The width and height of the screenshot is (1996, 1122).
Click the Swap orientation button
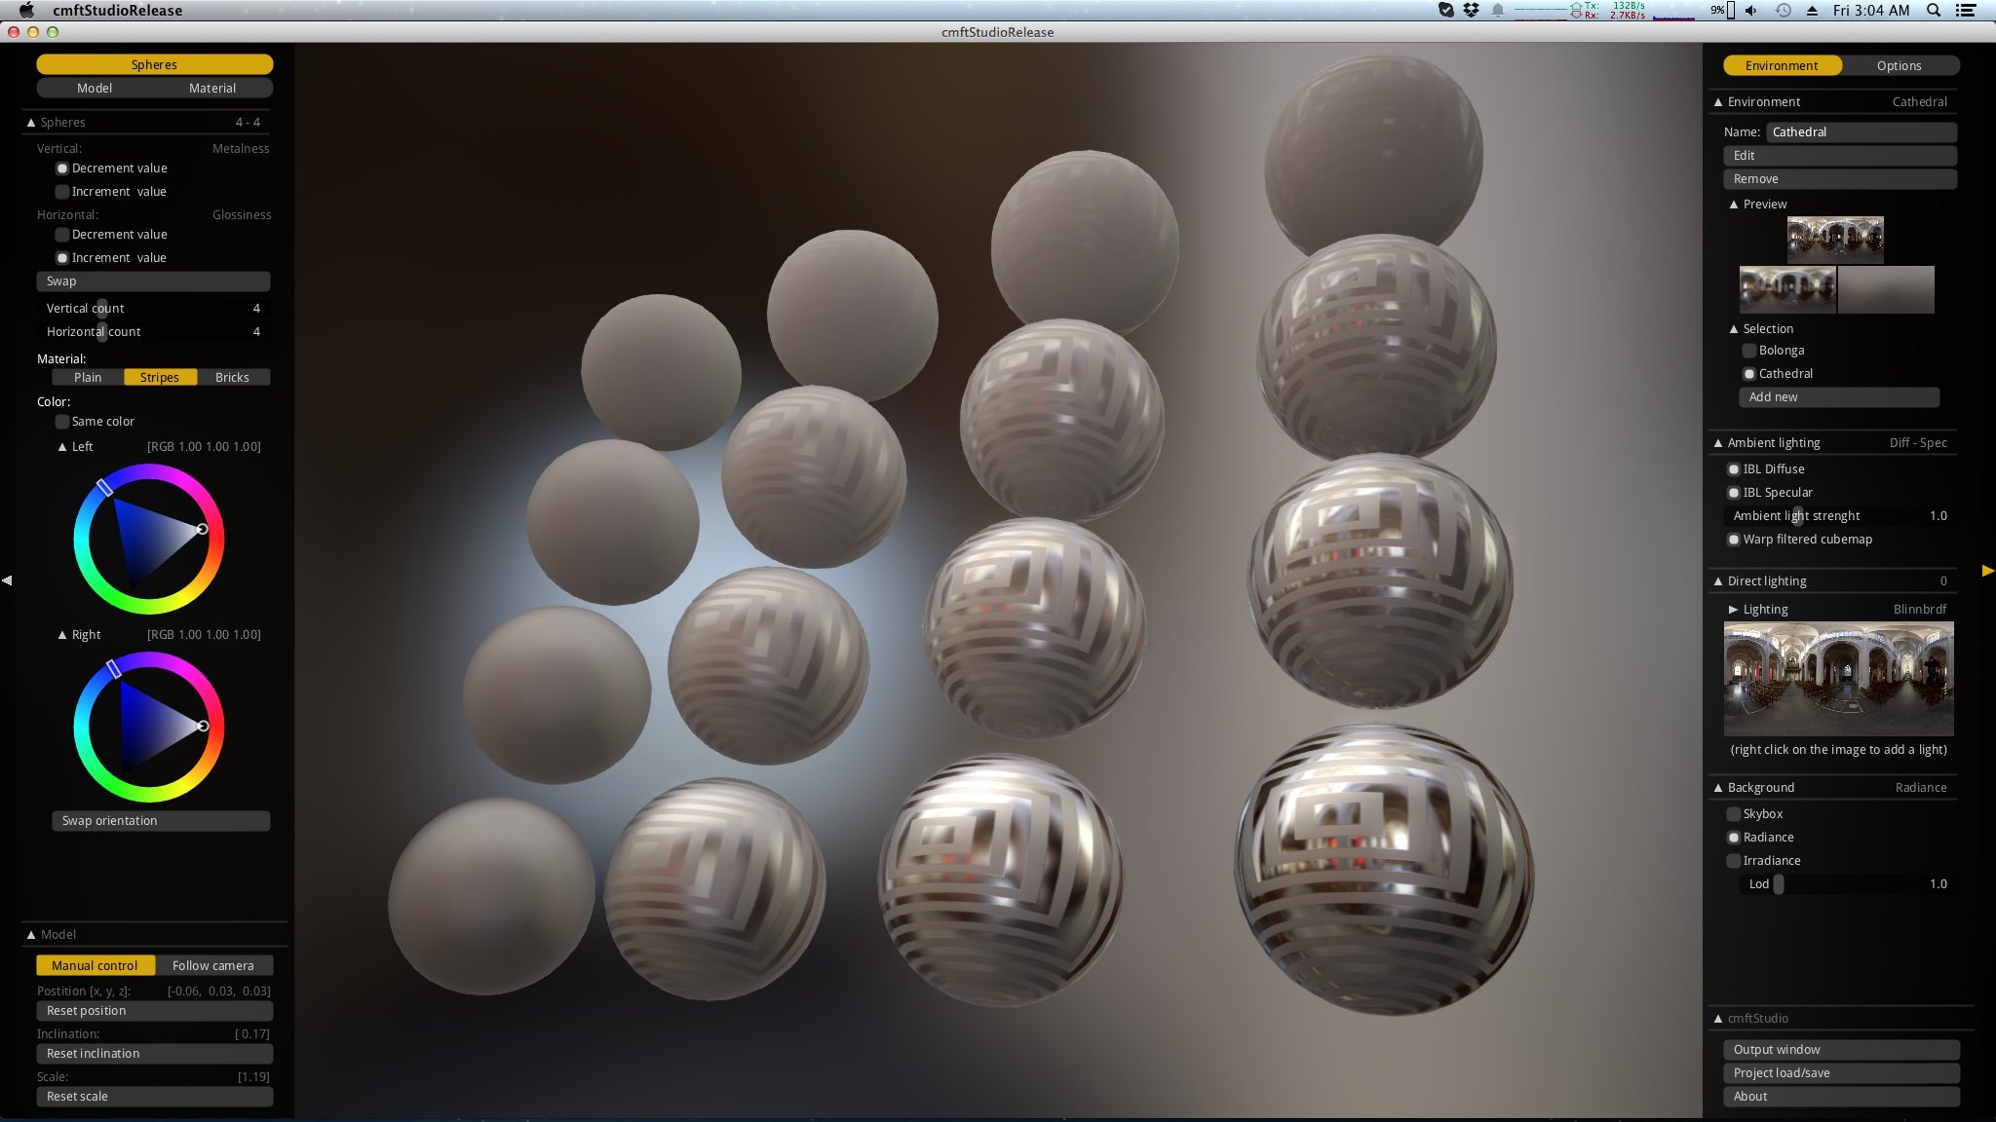click(x=160, y=821)
